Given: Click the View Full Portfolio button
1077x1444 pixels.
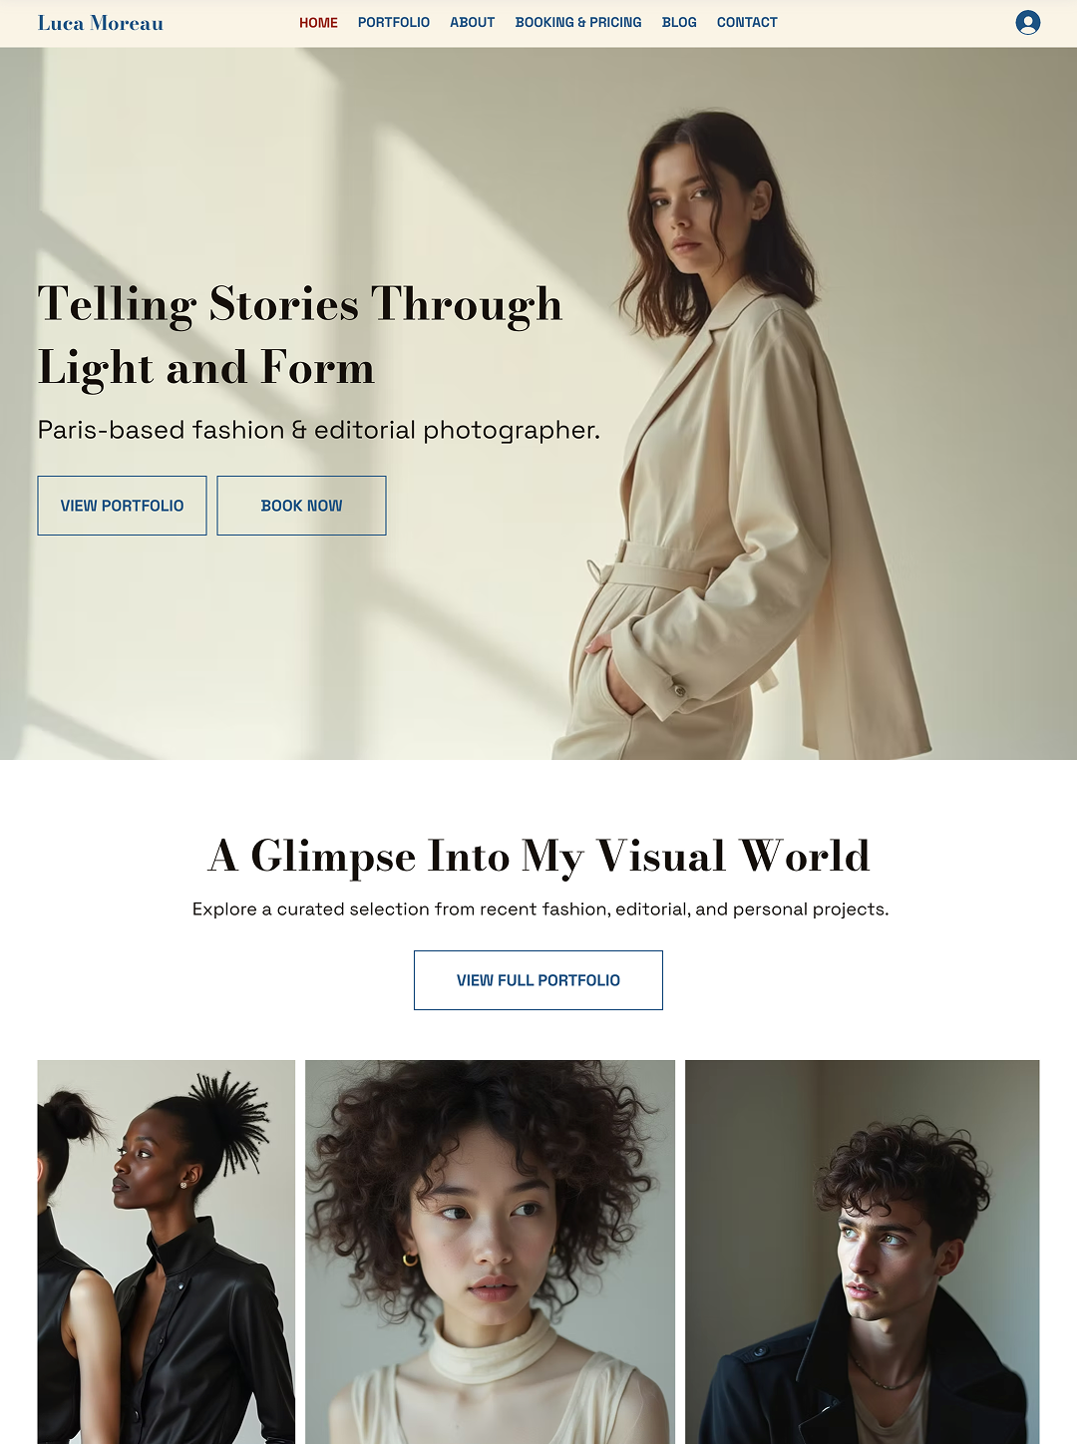Looking at the screenshot, I should coord(538,980).
